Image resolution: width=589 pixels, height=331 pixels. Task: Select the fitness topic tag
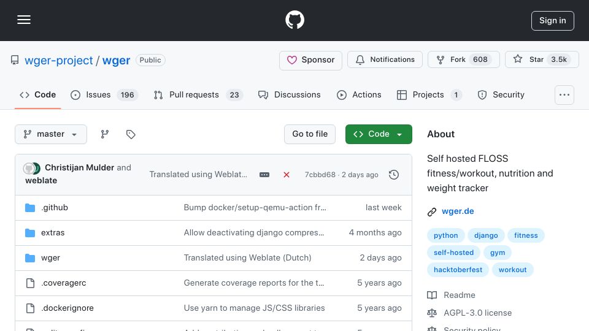(x=526, y=235)
